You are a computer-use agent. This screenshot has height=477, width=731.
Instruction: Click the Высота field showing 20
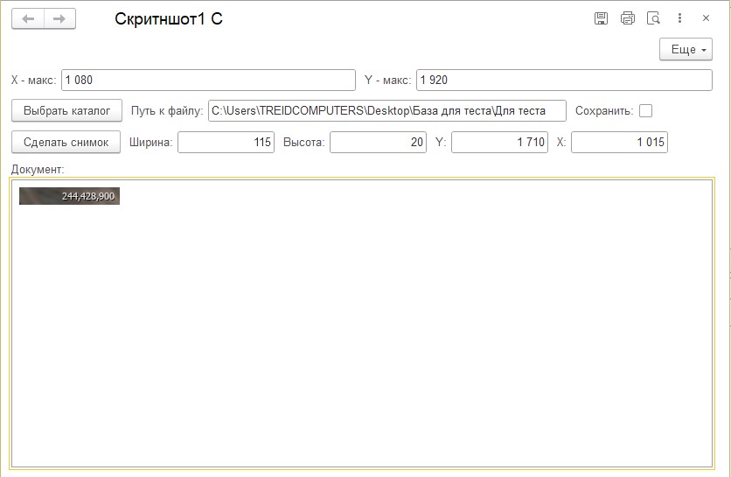[x=378, y=143]
